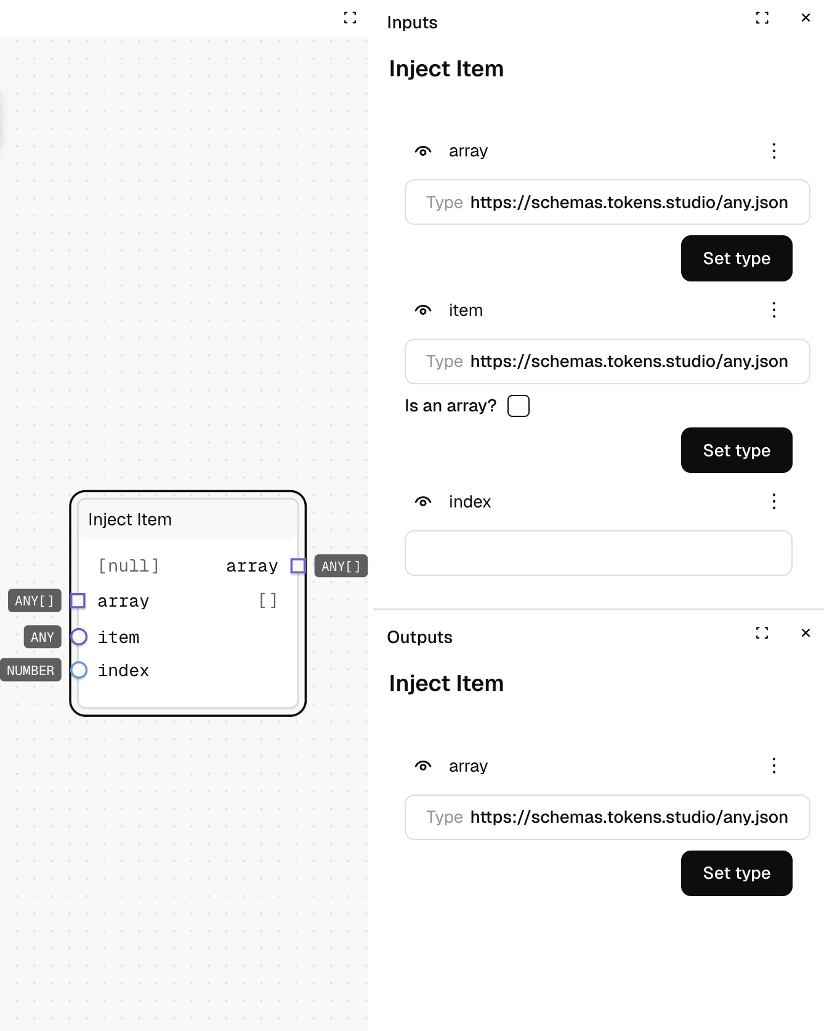Screen dimensions: 824x1031
Task: Select the Inject Item node title
Action: [x=130, y=520]
